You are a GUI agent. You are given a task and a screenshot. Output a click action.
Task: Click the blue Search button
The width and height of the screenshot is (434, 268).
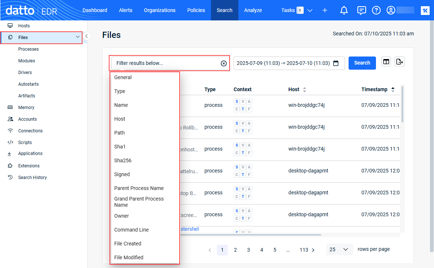tap(362, 63)
